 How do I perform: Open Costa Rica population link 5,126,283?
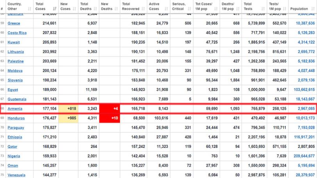point(306,33)
